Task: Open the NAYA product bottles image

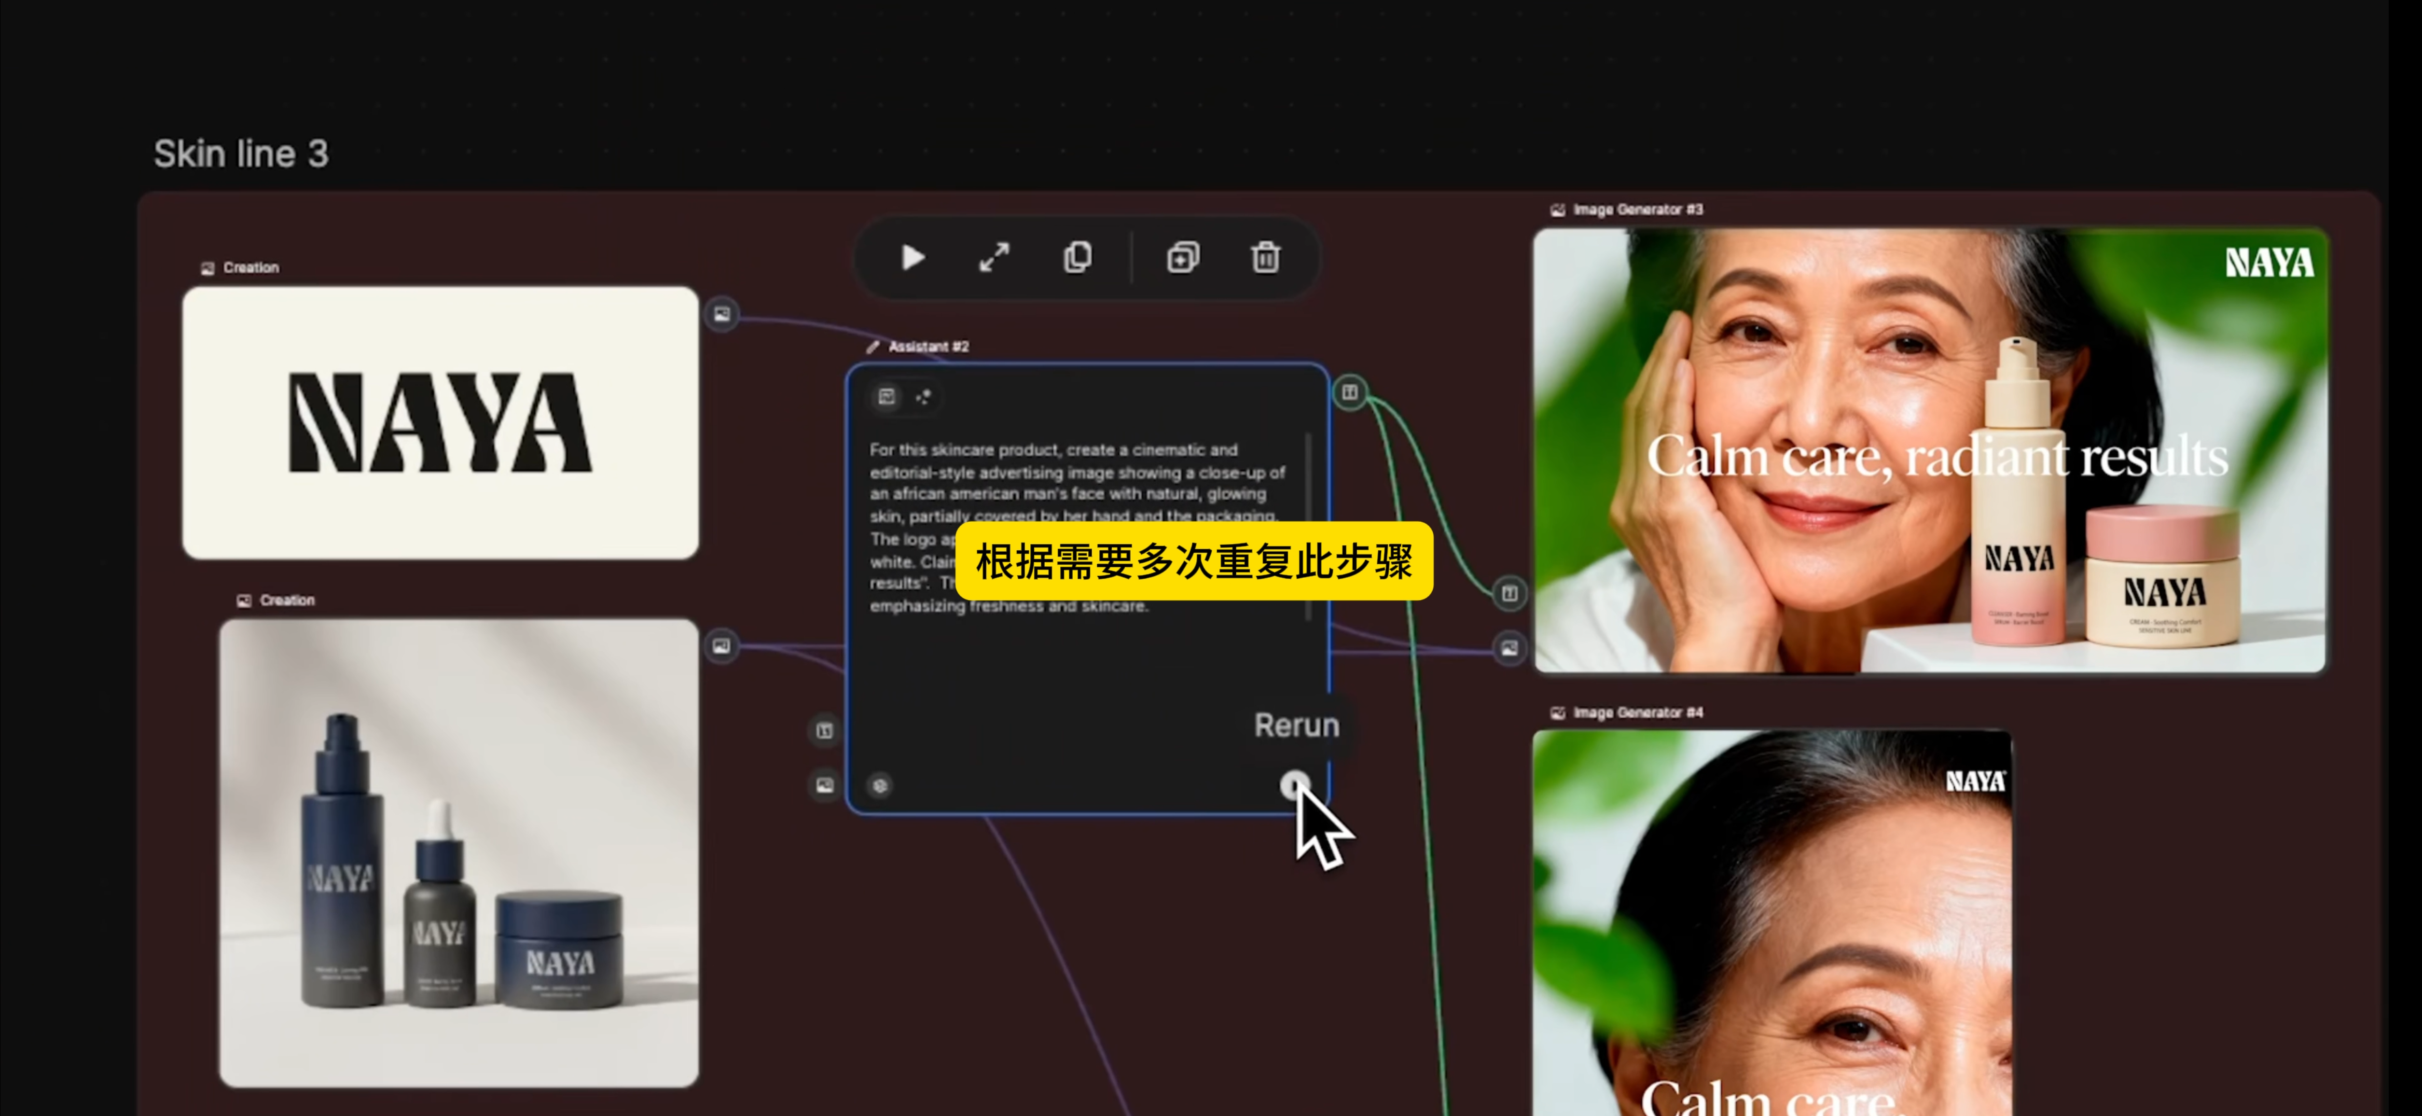Action: coord(459,853)
